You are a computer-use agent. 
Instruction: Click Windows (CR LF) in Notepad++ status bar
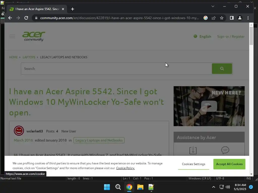pyautogui.click(x=200, y=178)
